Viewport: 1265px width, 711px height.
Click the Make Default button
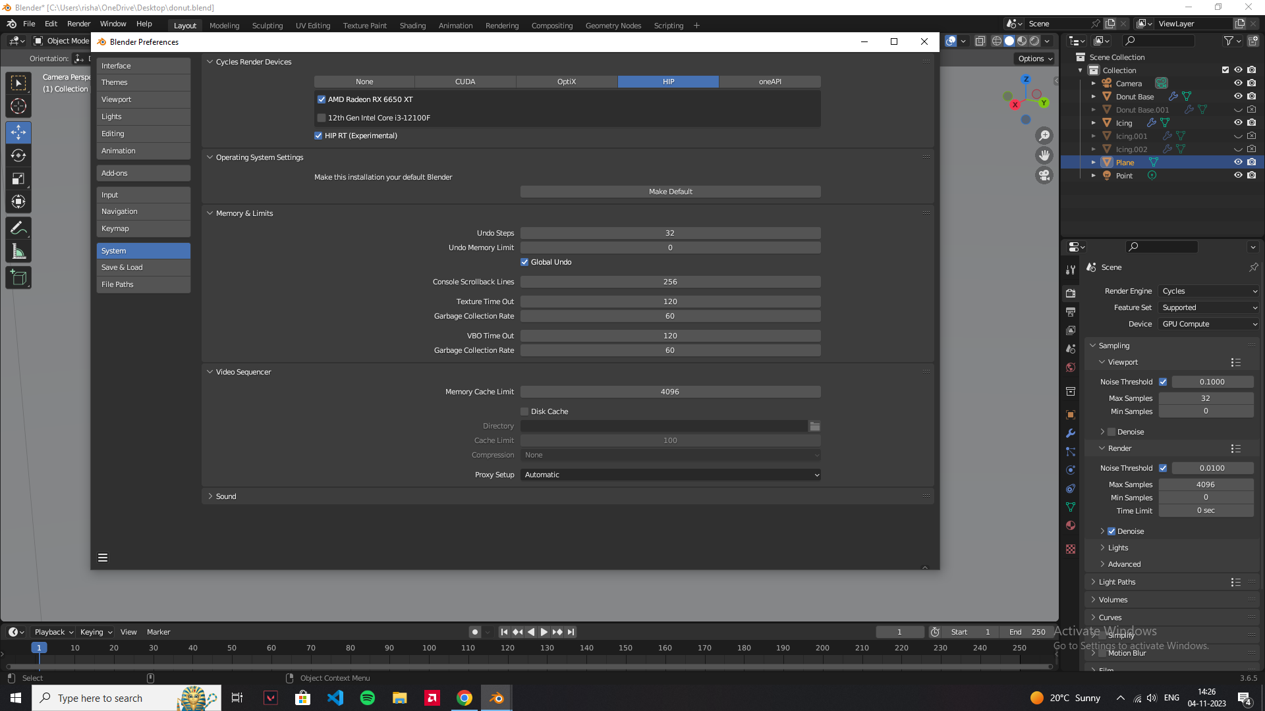coord(671,192)
